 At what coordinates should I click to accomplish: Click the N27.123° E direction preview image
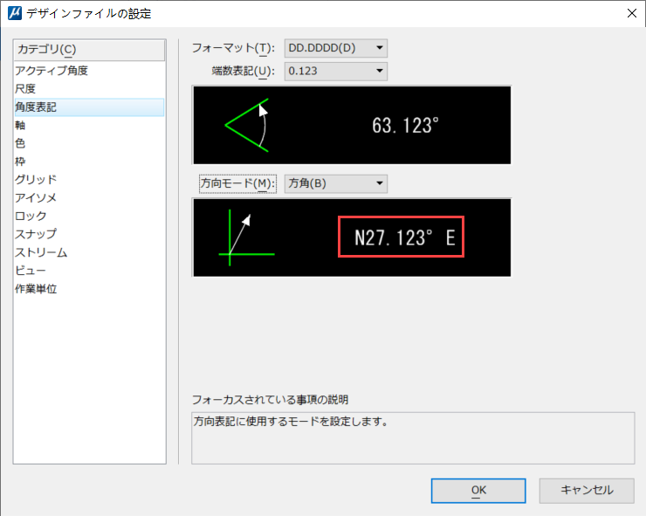coord(352,237)
